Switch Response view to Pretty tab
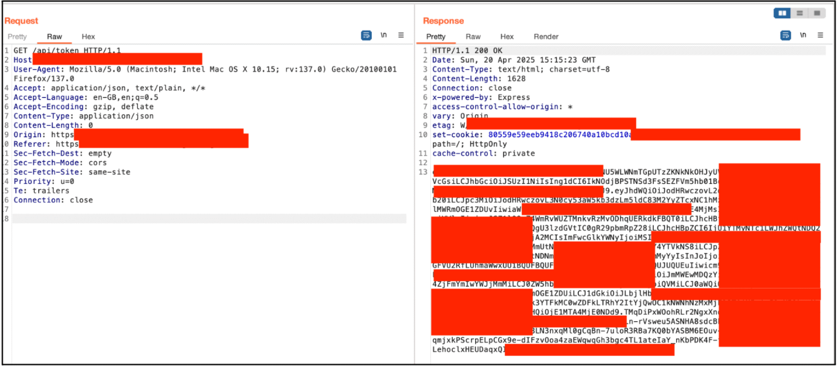This screenshot has width=837, height=367. 436,36
